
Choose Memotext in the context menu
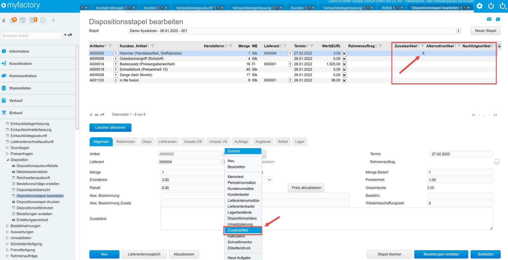click(x=236, y=177)
